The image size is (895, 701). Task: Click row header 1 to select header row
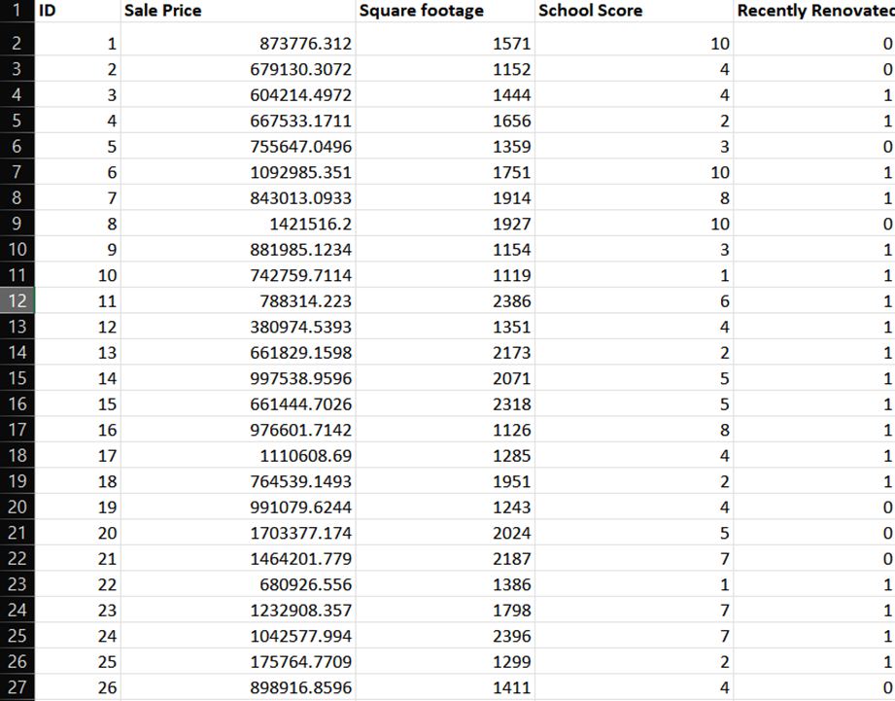[15, 10]
